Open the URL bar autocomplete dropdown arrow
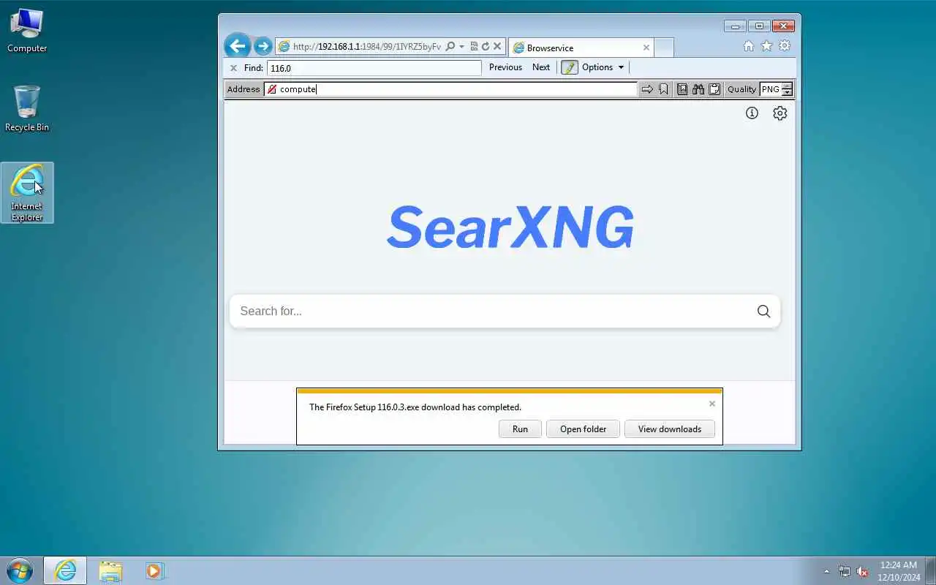Screen dimensions: 936x585 [461, 47]
